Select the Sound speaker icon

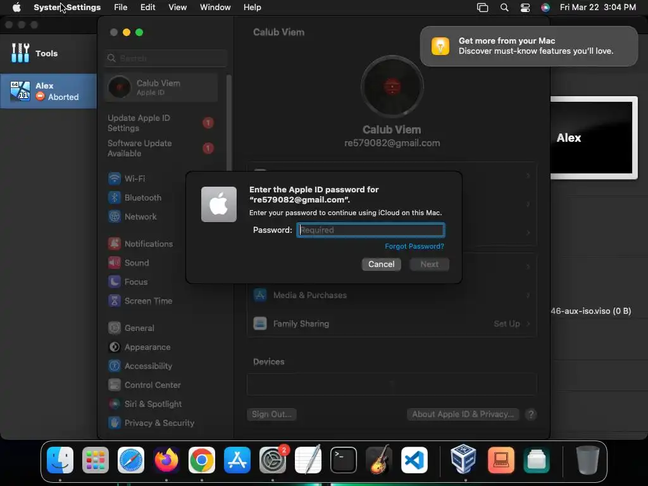tap(115, 263)
